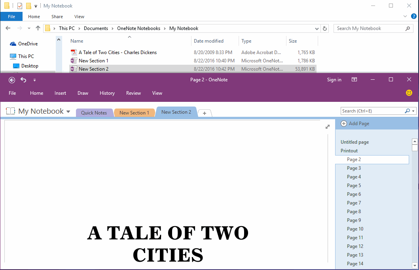419x270 pixels.
Task: Click Sign in on the OneNote title bar
Action: [x=334, y=80]
